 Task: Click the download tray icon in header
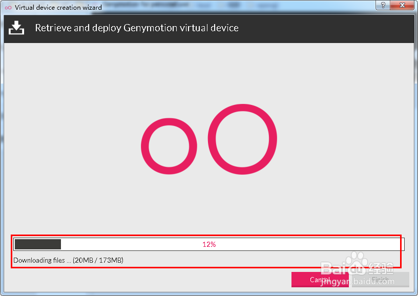click(x=16, y=28)
